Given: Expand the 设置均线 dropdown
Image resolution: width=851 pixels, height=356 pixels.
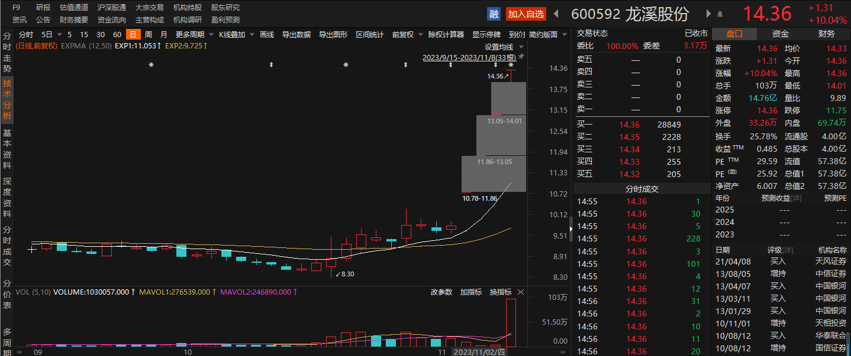Looking at the screenshot, I should tap(503, 47).
